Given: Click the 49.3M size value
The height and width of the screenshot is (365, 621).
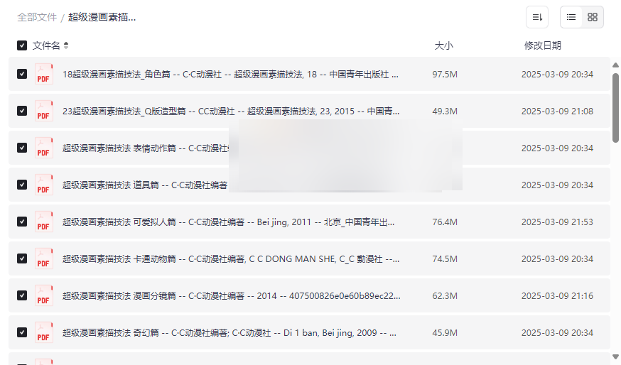Looking at the screenshot, I should (445, 111).
